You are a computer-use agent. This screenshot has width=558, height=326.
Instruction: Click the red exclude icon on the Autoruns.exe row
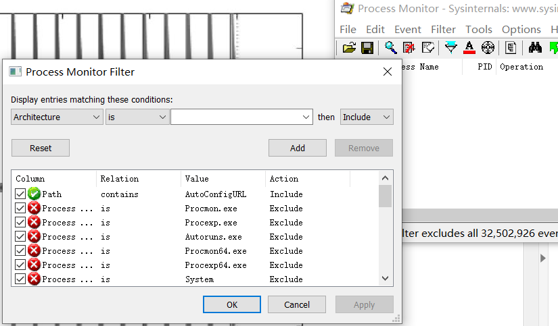tap(34, 236)
